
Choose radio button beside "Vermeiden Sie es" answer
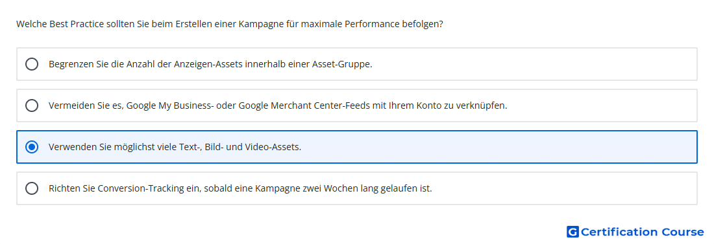(x=32, y=105)
